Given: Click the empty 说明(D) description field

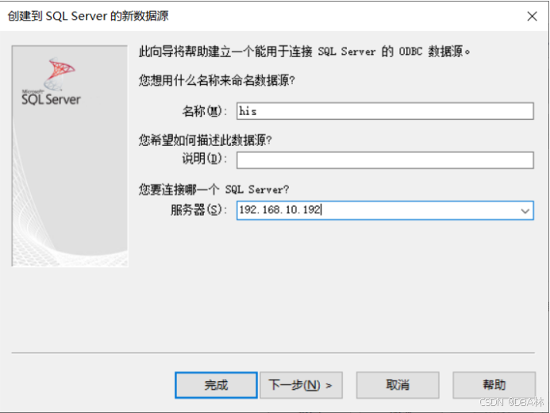Looking at the screenshot, I should tap(385, 160).
